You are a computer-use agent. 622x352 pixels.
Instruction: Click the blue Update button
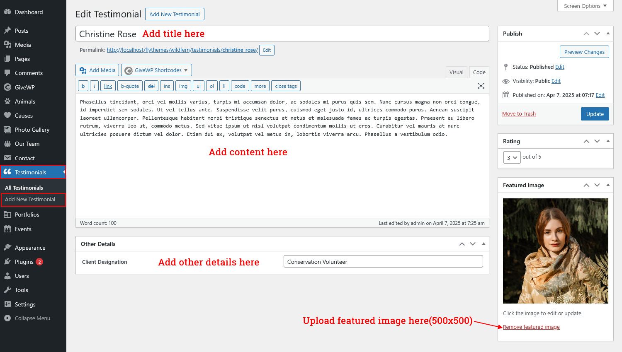click(x=595, y=114)
